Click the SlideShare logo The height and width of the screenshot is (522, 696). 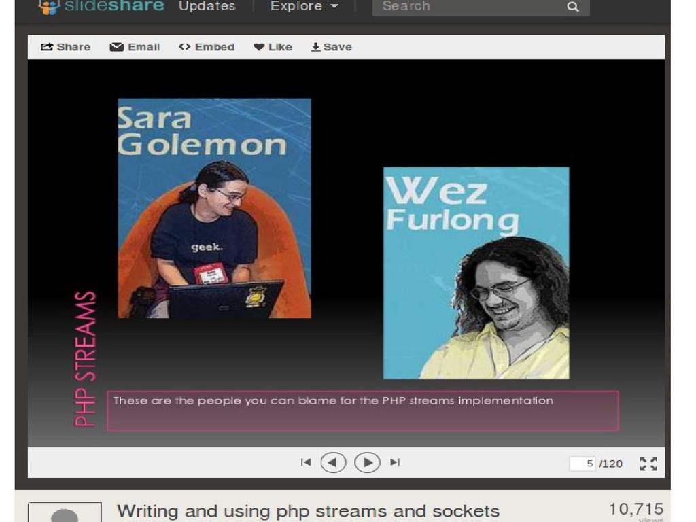[x=101, y=6]
